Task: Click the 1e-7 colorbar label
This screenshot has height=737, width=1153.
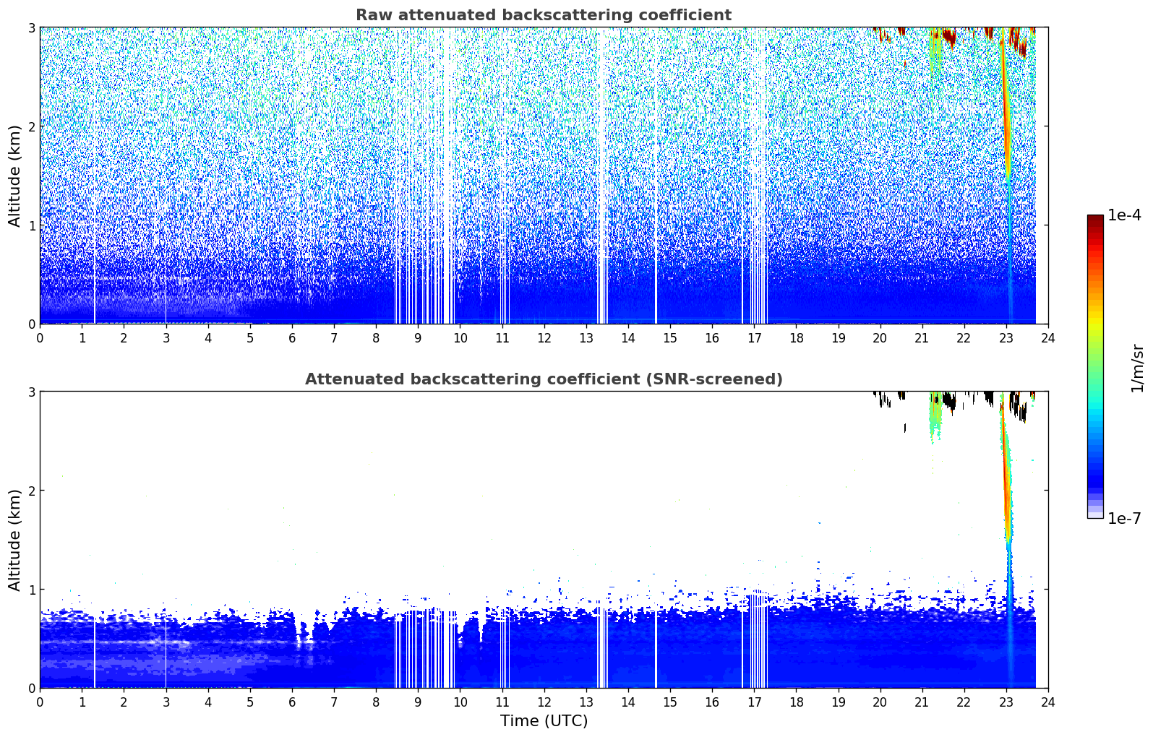Action: pos(1124,518)
